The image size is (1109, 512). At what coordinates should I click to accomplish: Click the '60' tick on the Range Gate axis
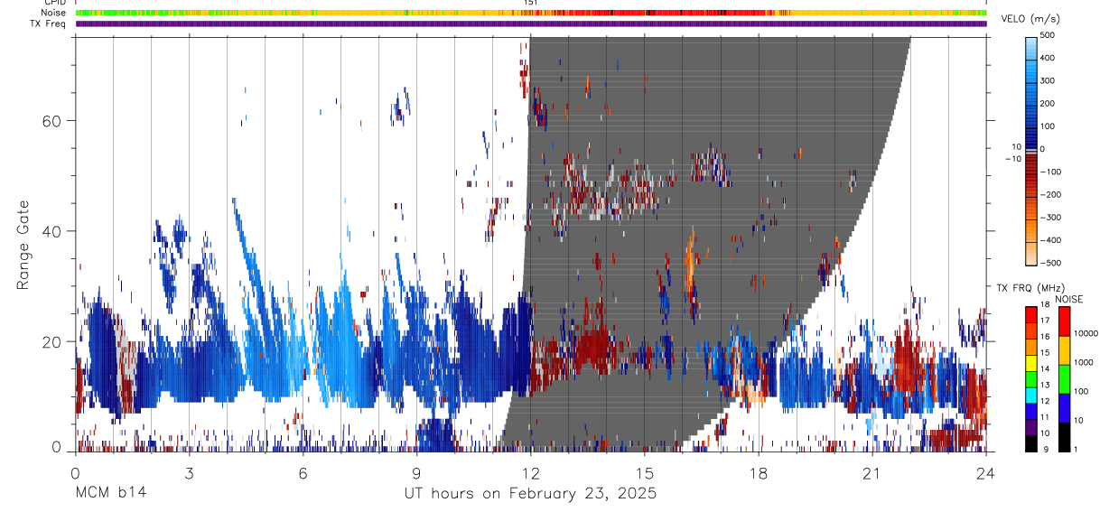(x=53, y=120)
